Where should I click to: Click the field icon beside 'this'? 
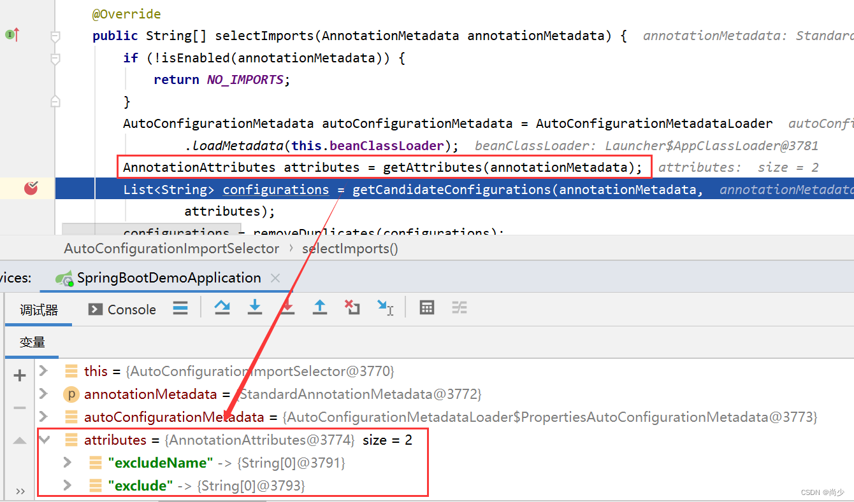(71, 371)
